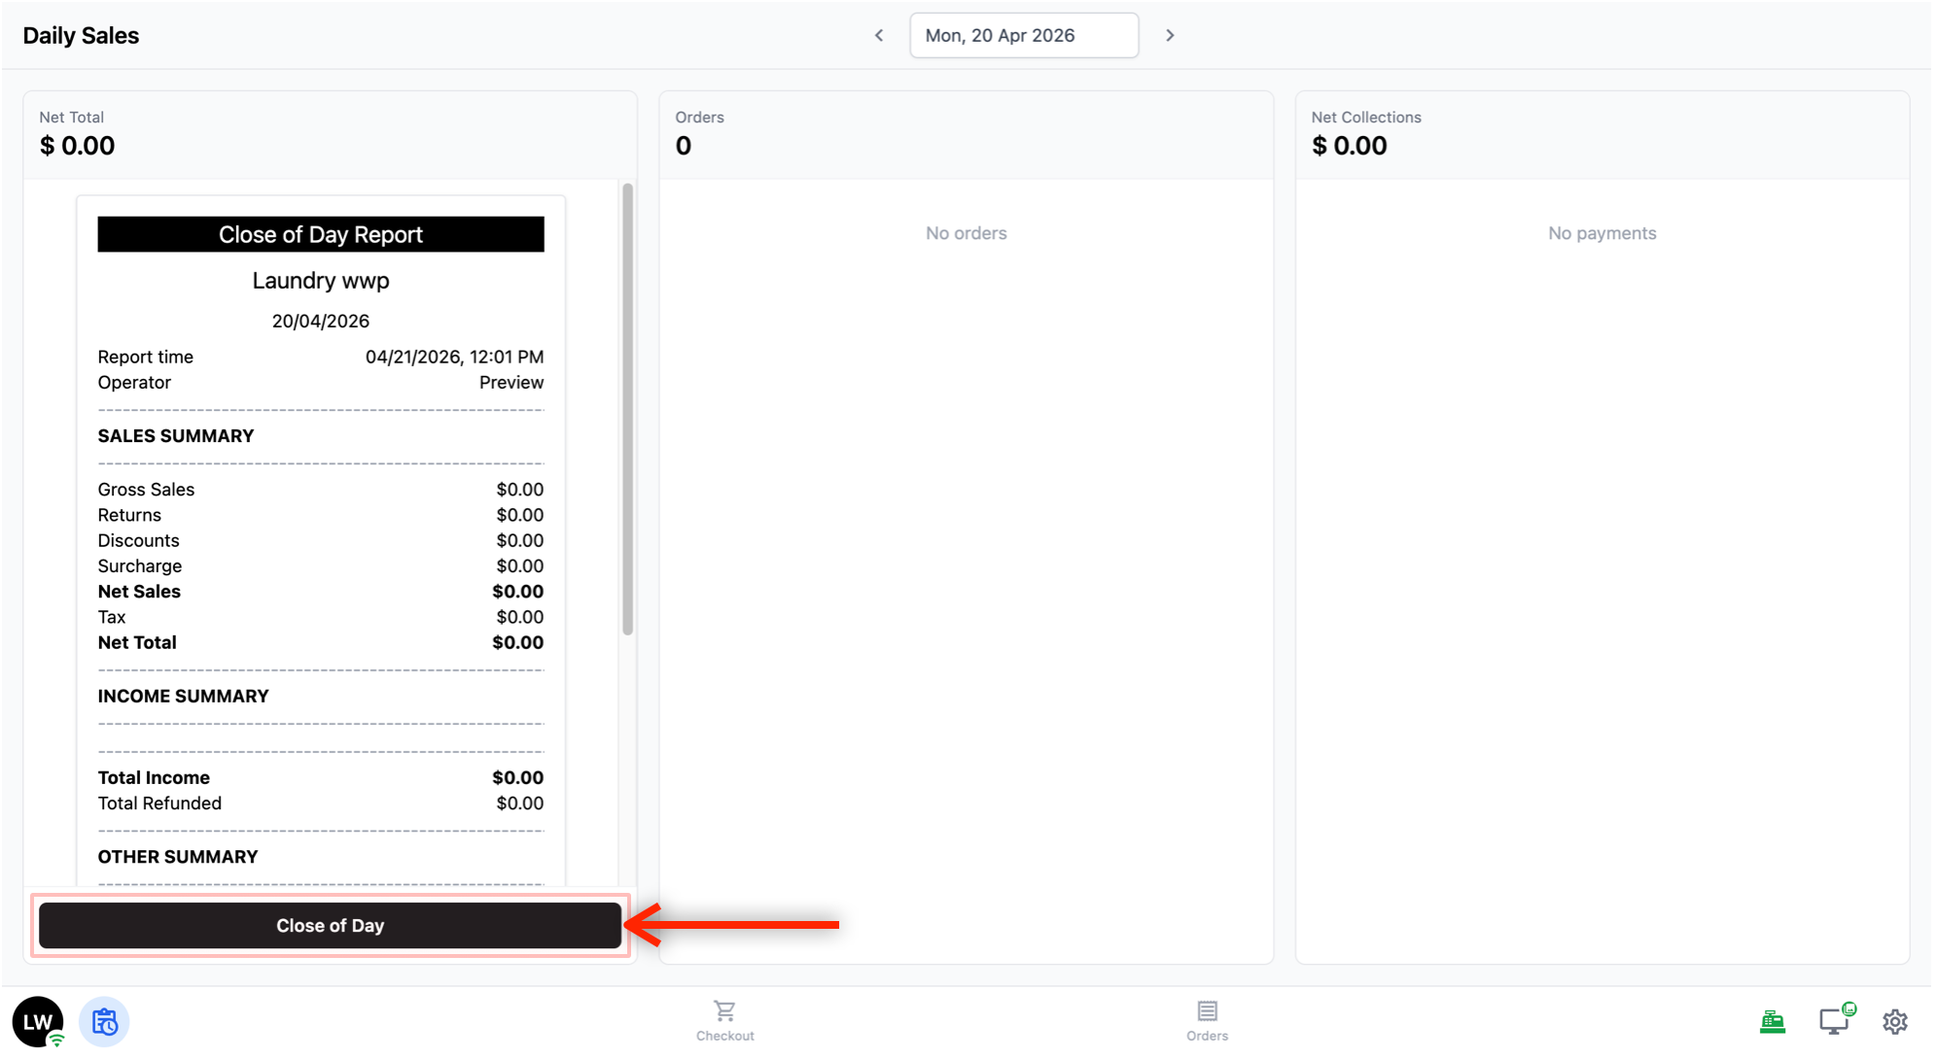Click the customer display monitor icon
This screenshot has width=1937, height=1059.
[x=1834, y=1021]
